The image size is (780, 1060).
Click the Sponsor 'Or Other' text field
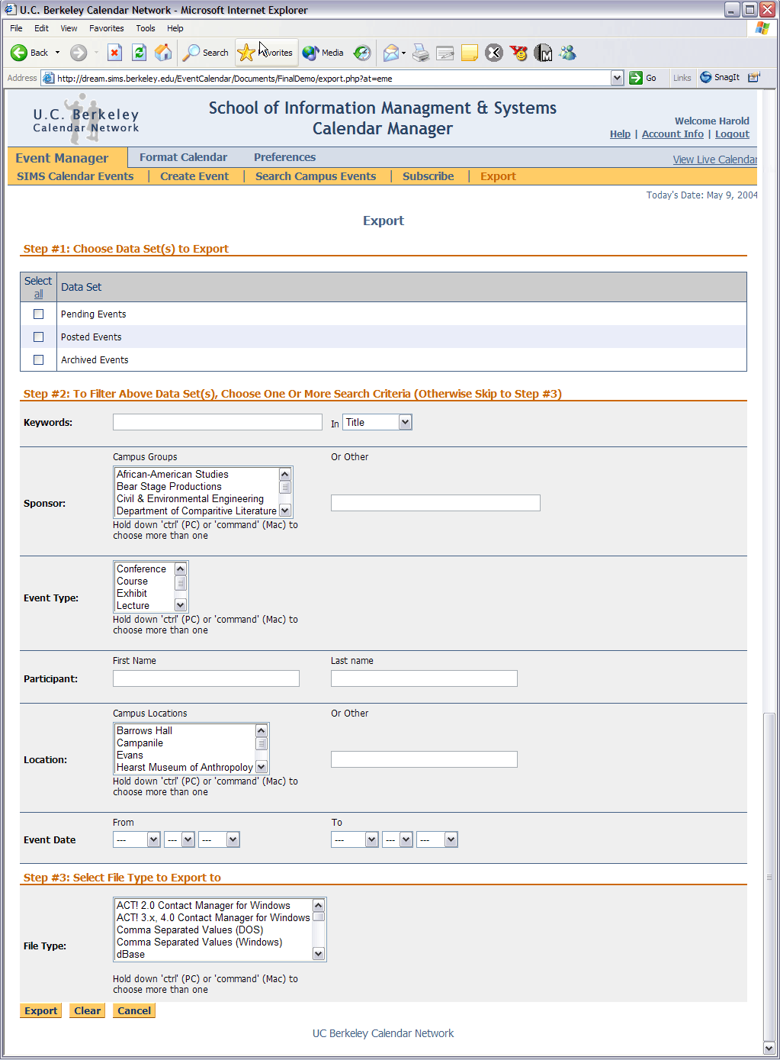pyautogui.click(x=435, y=503)
